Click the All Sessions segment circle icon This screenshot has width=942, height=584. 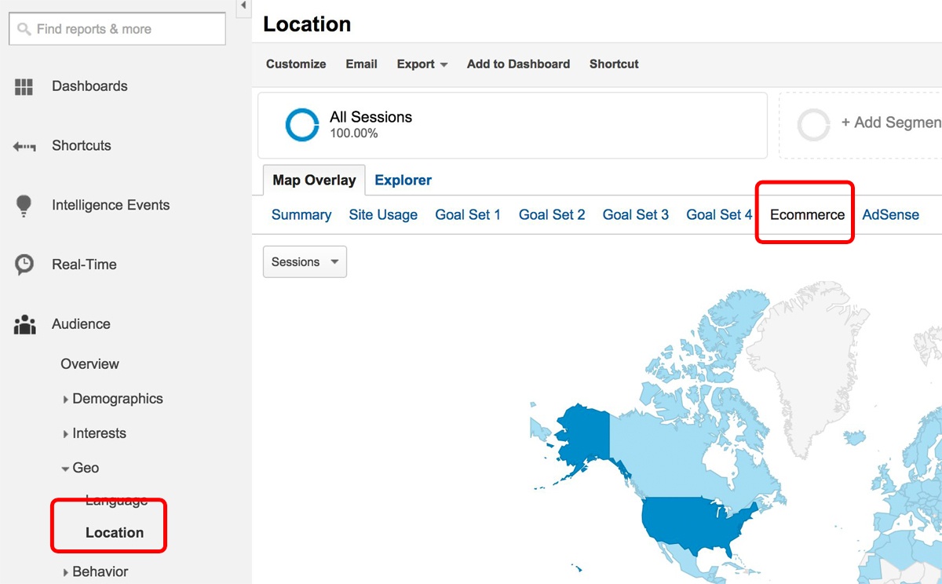301,124
